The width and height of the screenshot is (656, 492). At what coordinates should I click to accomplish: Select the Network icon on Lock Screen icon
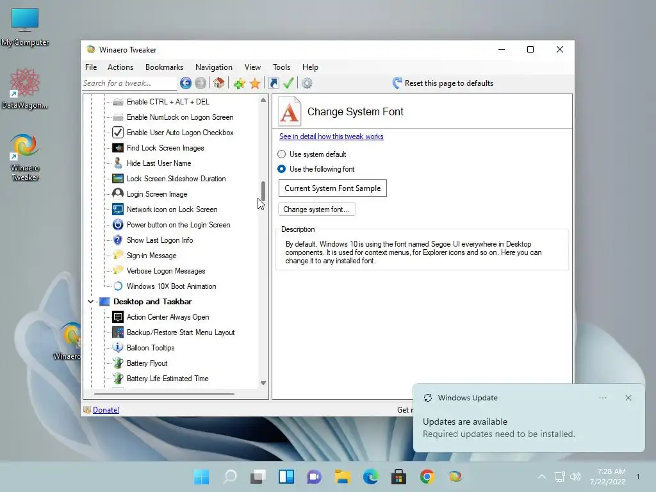(118, 209)
